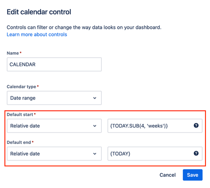Click the chevron arrow in Calendar type box
Viewport: 210px width, 188px height.
coord(95,98)
